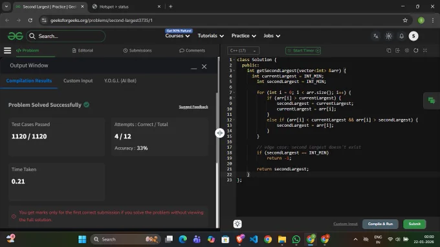Go back in browser history

[7, 20]
